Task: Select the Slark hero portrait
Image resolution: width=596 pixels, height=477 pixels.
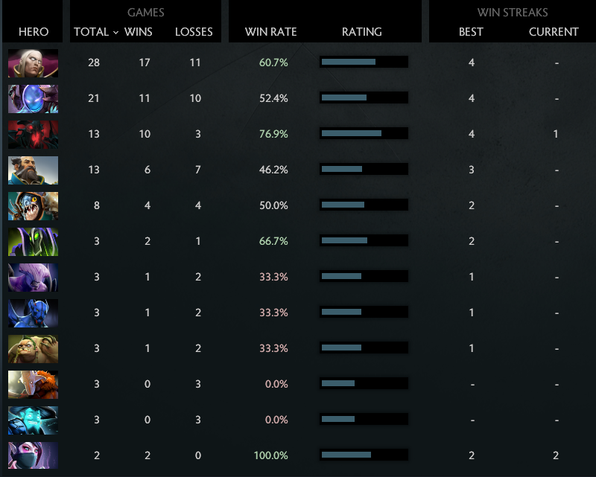Action: click(x=33, y=205)
